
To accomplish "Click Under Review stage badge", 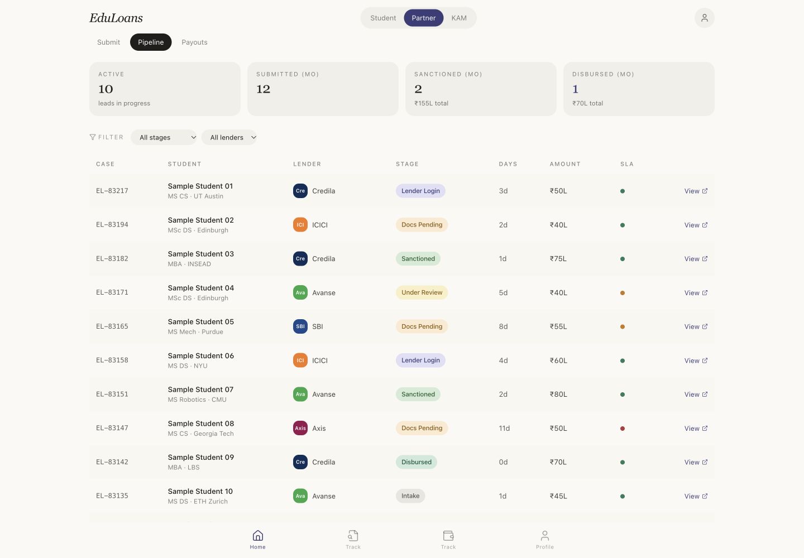I will pyautogui.click(x=422, y=292).
